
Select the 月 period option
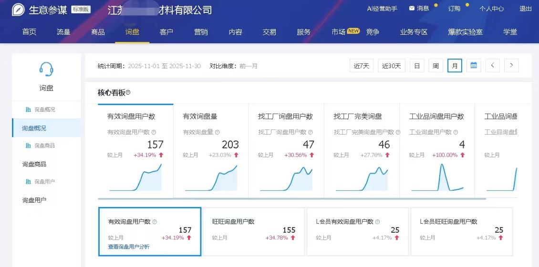pyautogui.click(x=455, y=66)
